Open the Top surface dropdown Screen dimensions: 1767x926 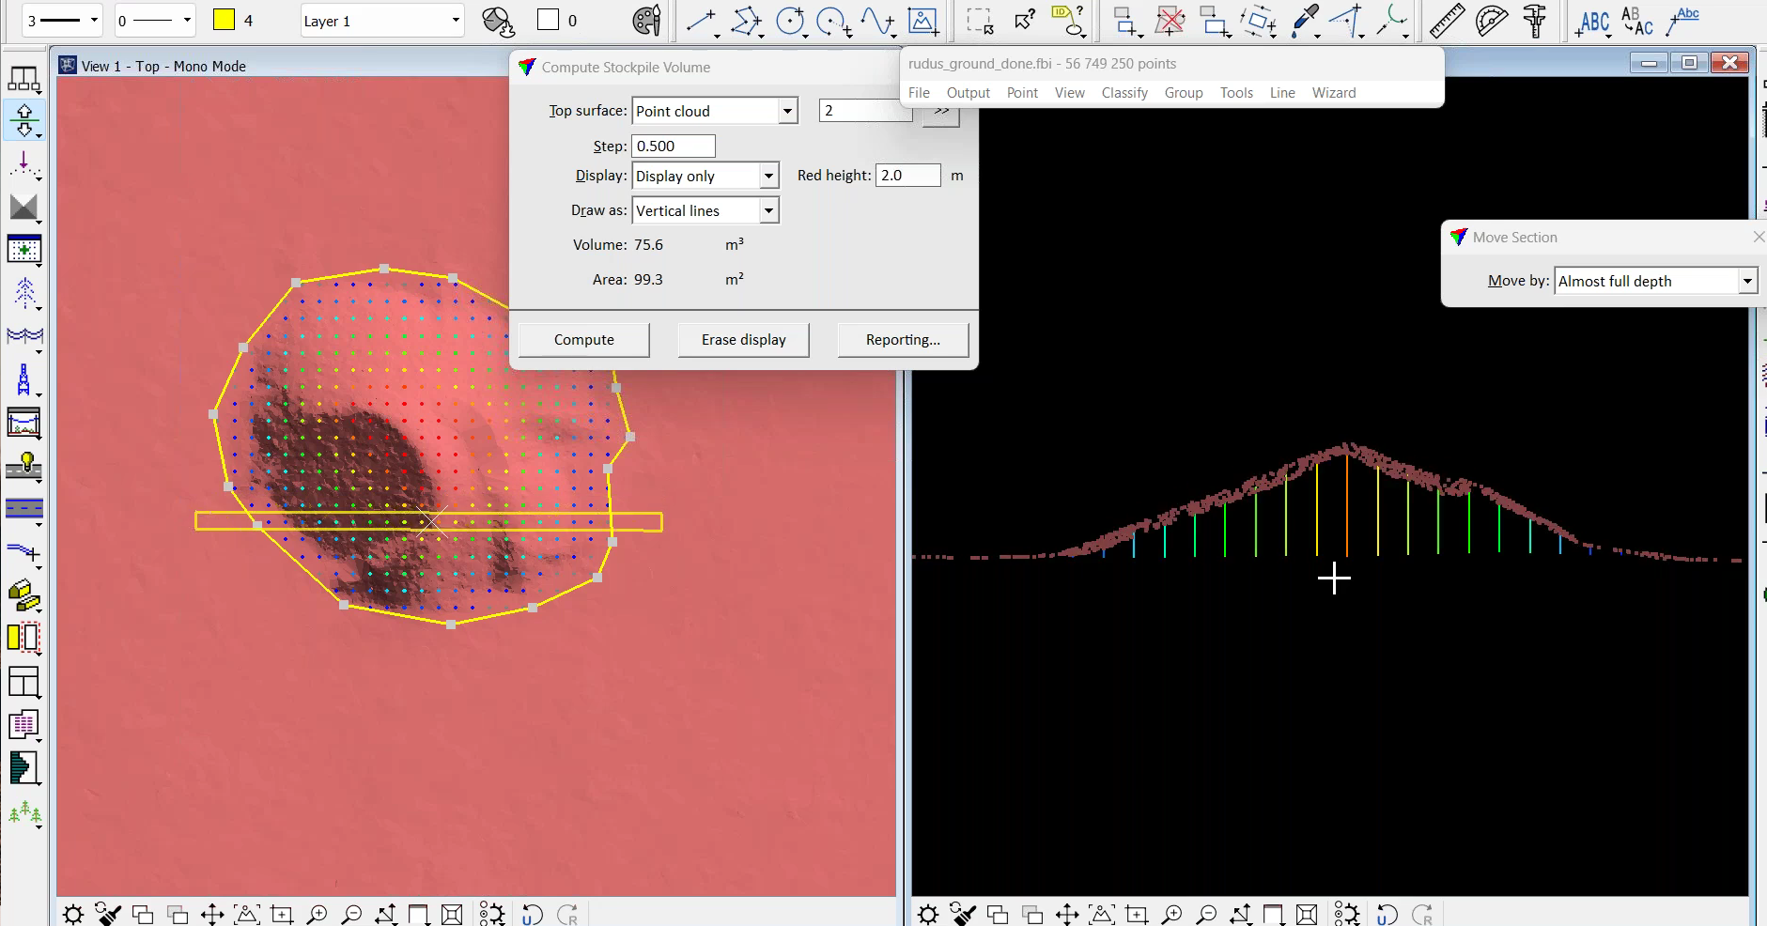787,112
